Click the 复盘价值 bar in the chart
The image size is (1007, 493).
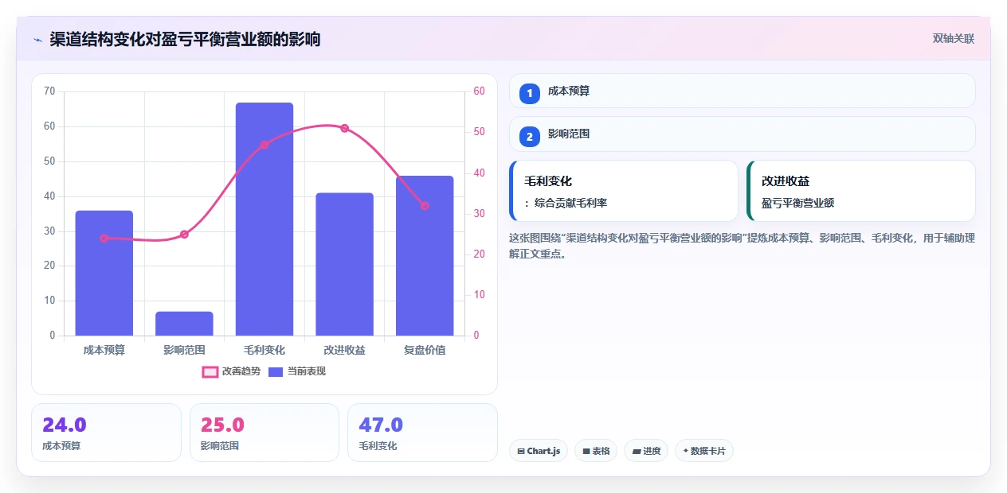pos(425,255)
